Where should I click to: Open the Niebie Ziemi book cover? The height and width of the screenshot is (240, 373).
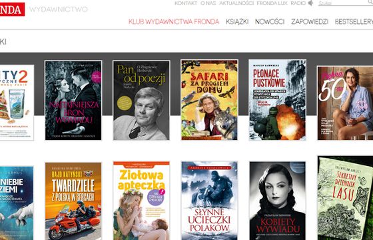coord(17,203)
